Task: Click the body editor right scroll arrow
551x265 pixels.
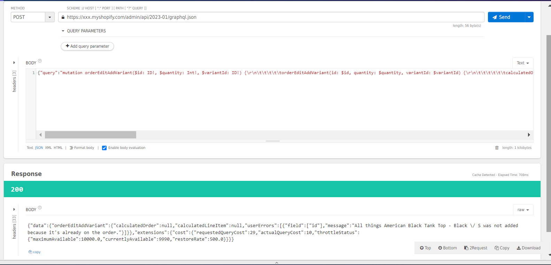Action: pos(529,135)
